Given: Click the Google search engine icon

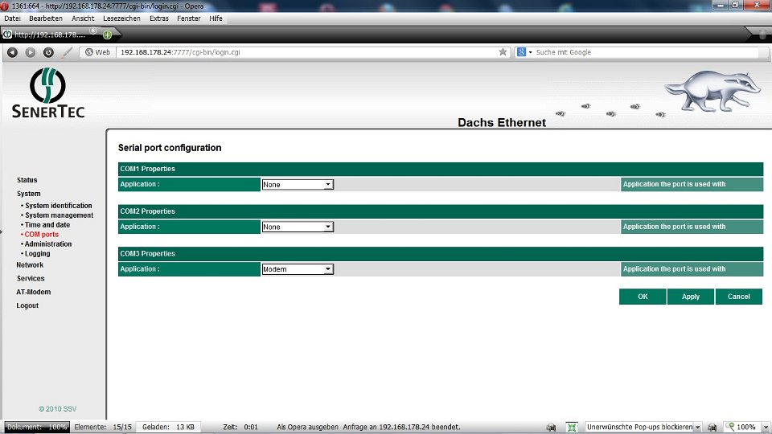Looking at the screenshot, I should 522,52.
